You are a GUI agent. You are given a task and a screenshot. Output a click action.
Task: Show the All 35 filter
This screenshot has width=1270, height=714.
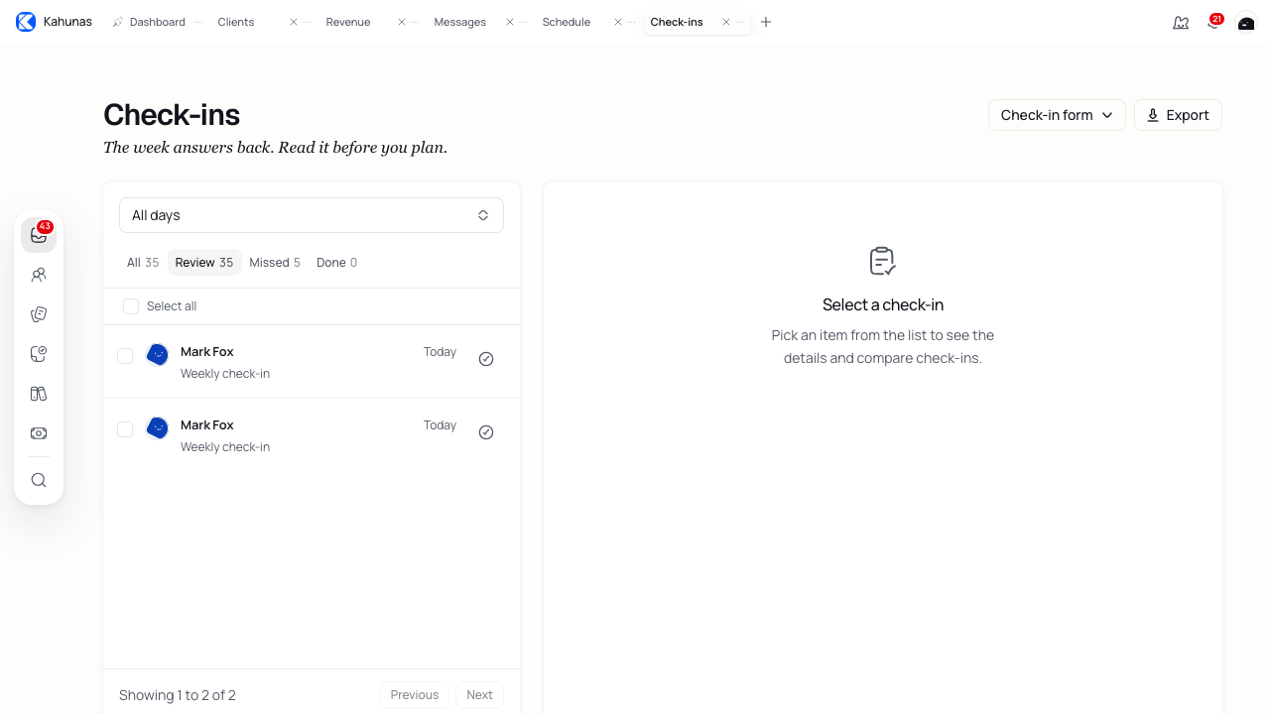point(143,263)
